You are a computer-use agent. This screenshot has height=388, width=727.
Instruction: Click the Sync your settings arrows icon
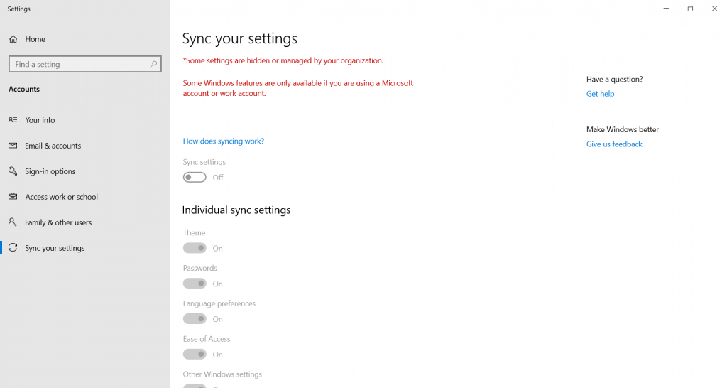(x=13, y=247)
